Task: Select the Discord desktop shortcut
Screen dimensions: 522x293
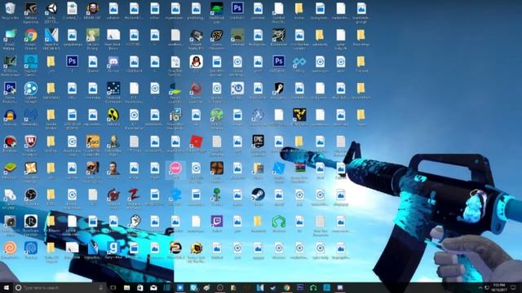Action: click(113, 62)
